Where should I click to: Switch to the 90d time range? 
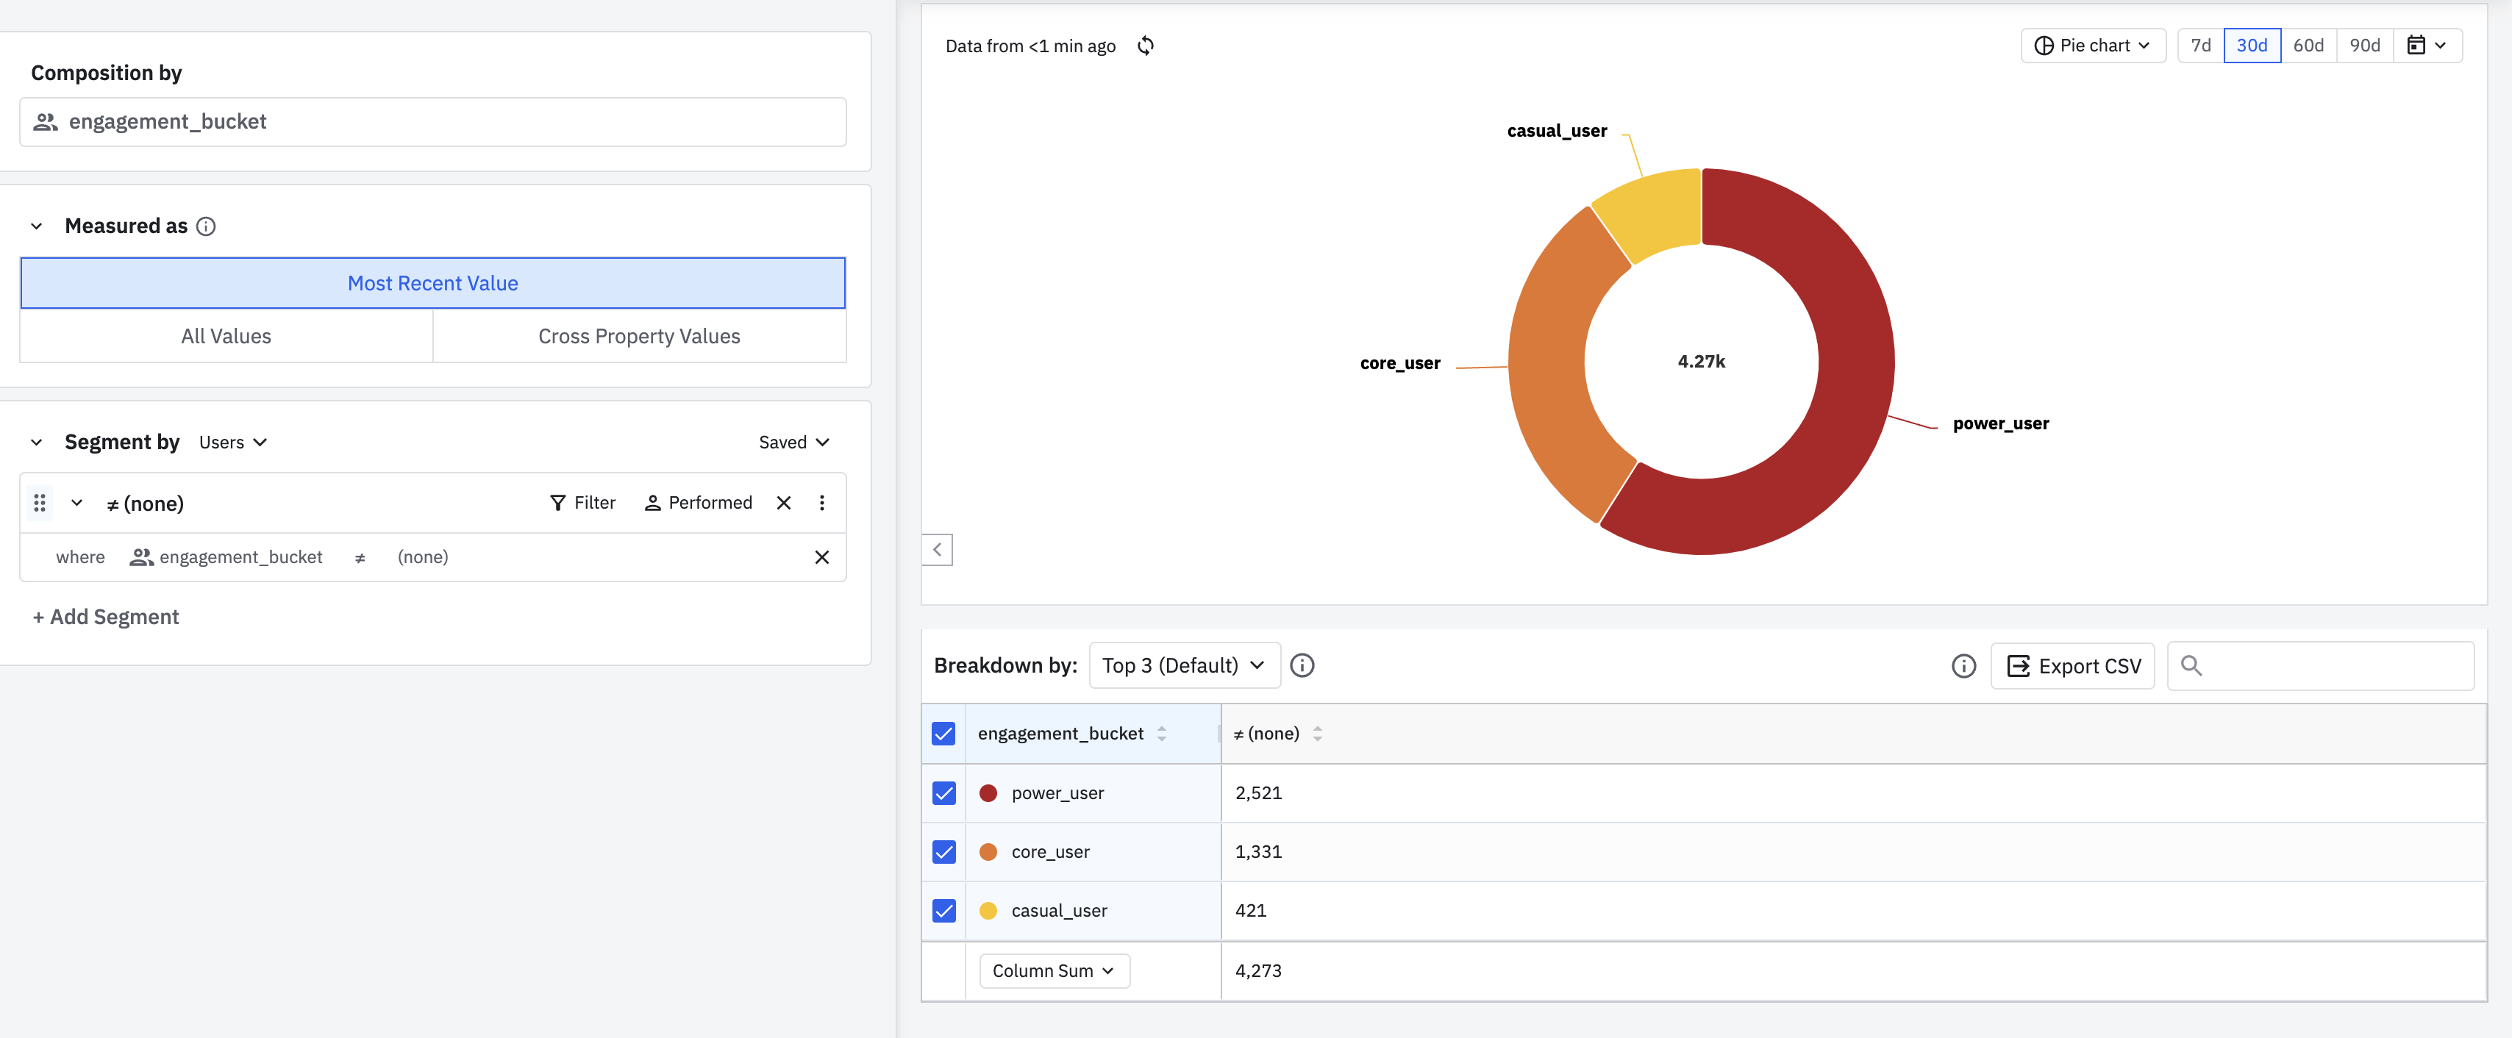pyautogui.click(x=2363, y=46)
